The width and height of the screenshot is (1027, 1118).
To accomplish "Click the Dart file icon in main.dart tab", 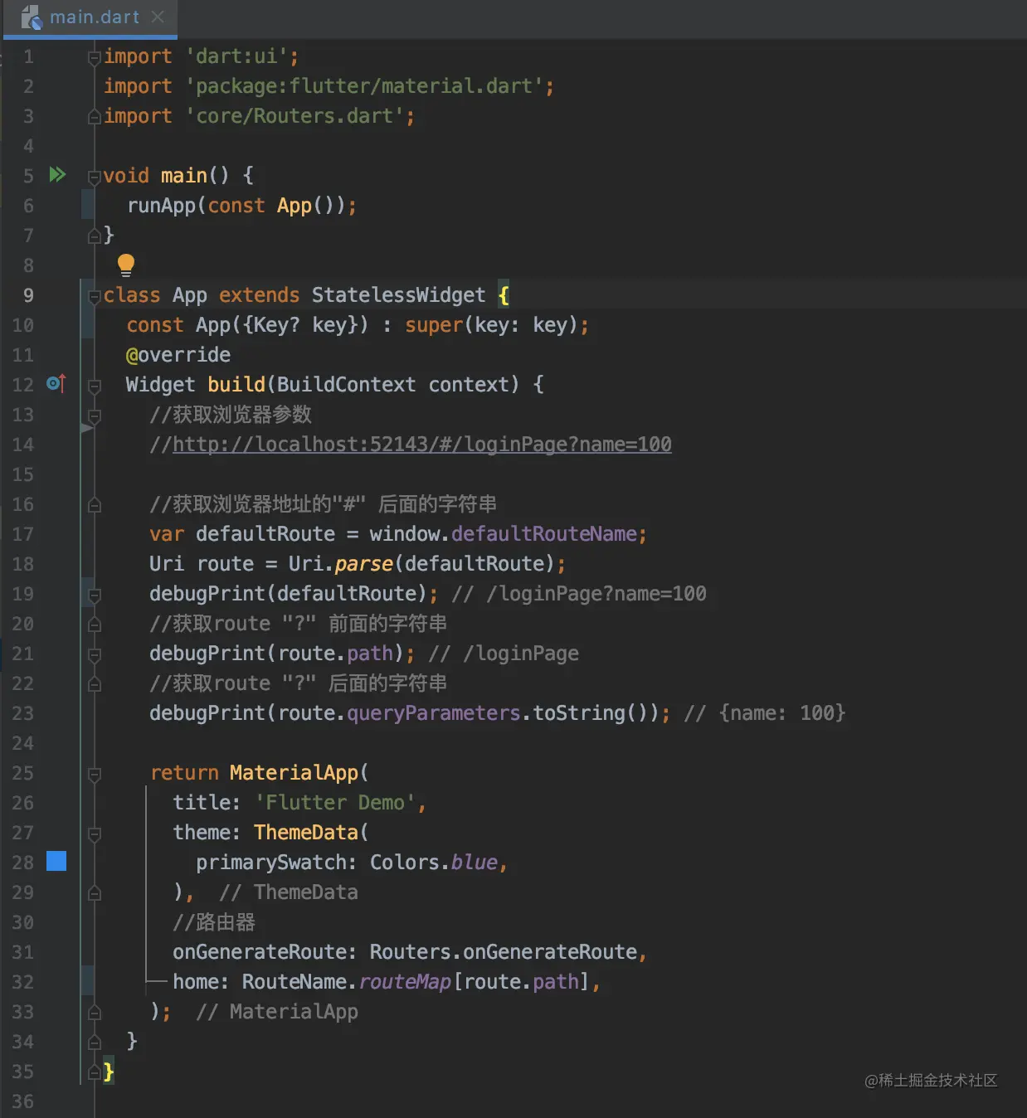I will (x=32, y=17).
